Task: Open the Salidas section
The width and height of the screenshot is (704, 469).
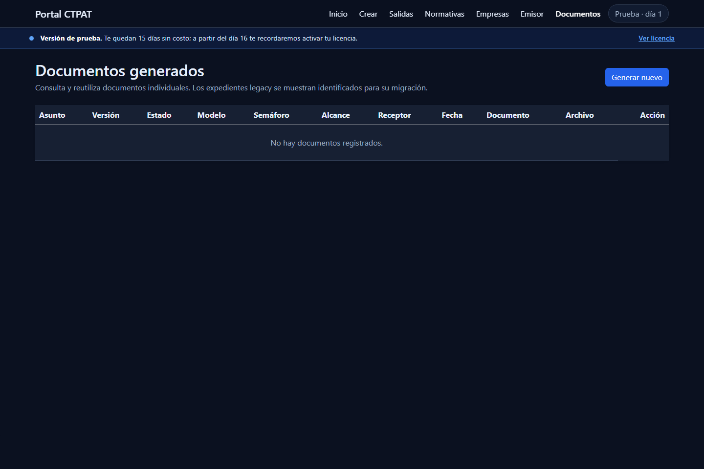Action: tap(401, 14)
